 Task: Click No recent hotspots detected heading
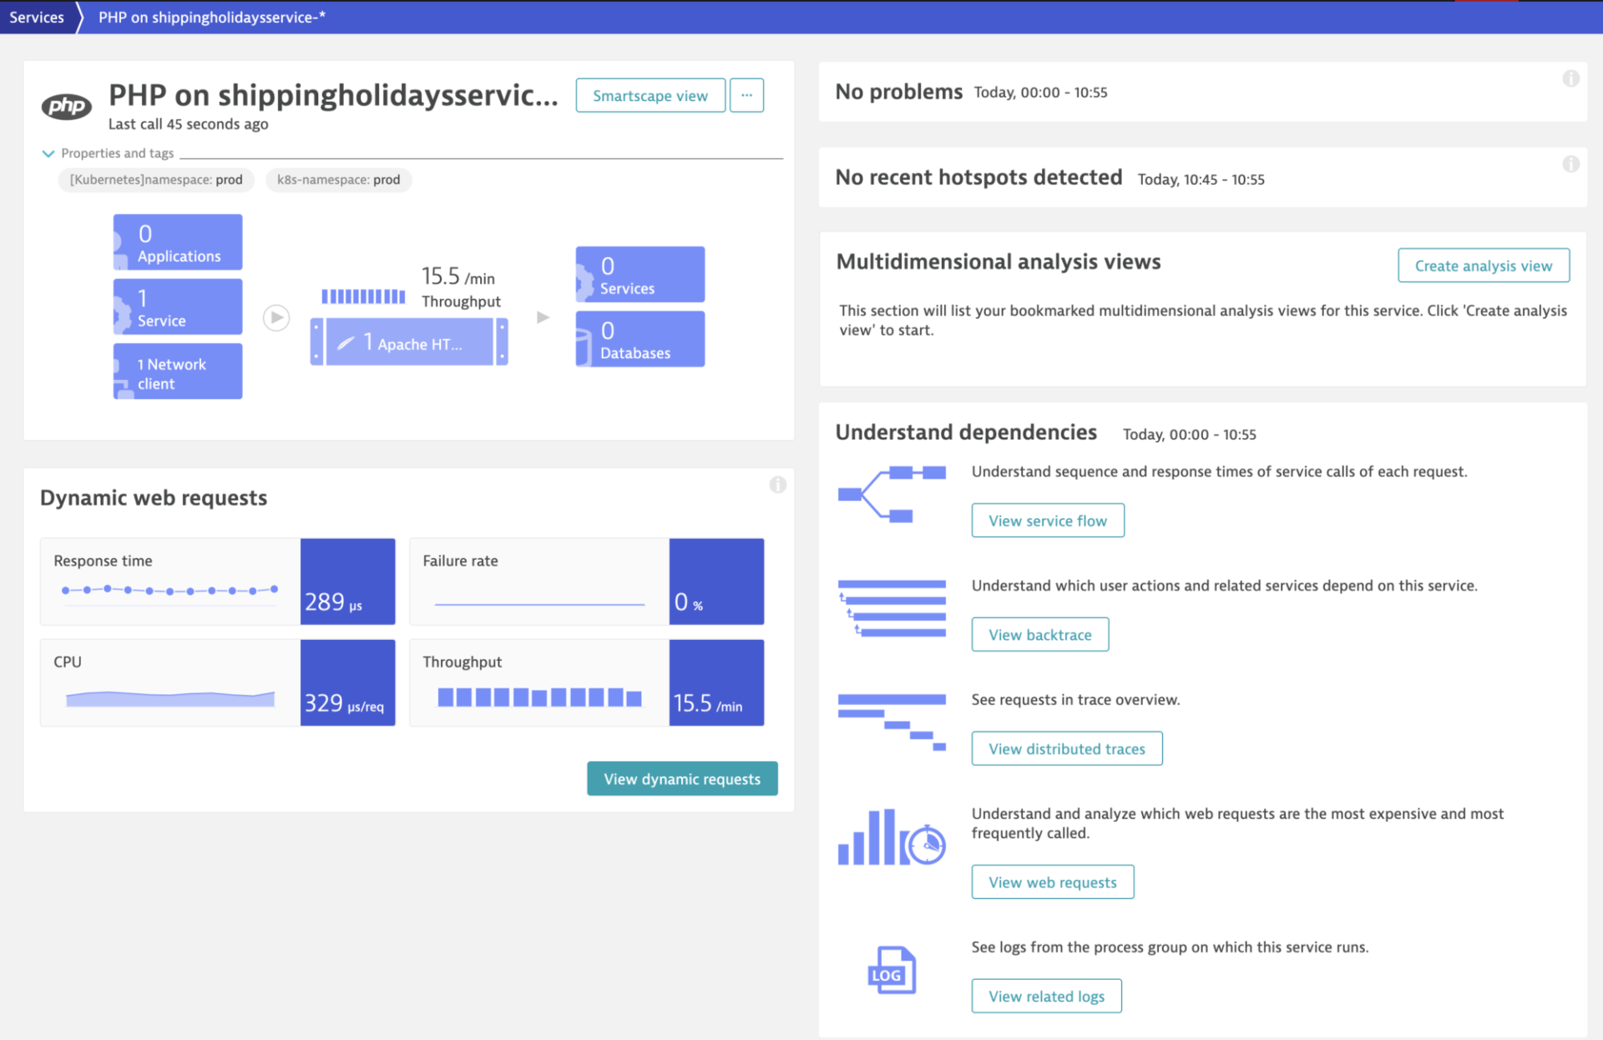tap(978, 177)
